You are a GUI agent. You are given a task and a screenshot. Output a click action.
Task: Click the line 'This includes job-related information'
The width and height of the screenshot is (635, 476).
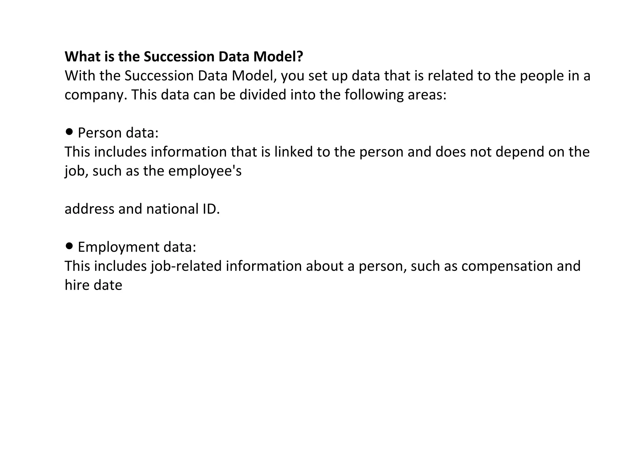(x=322, y=266)
